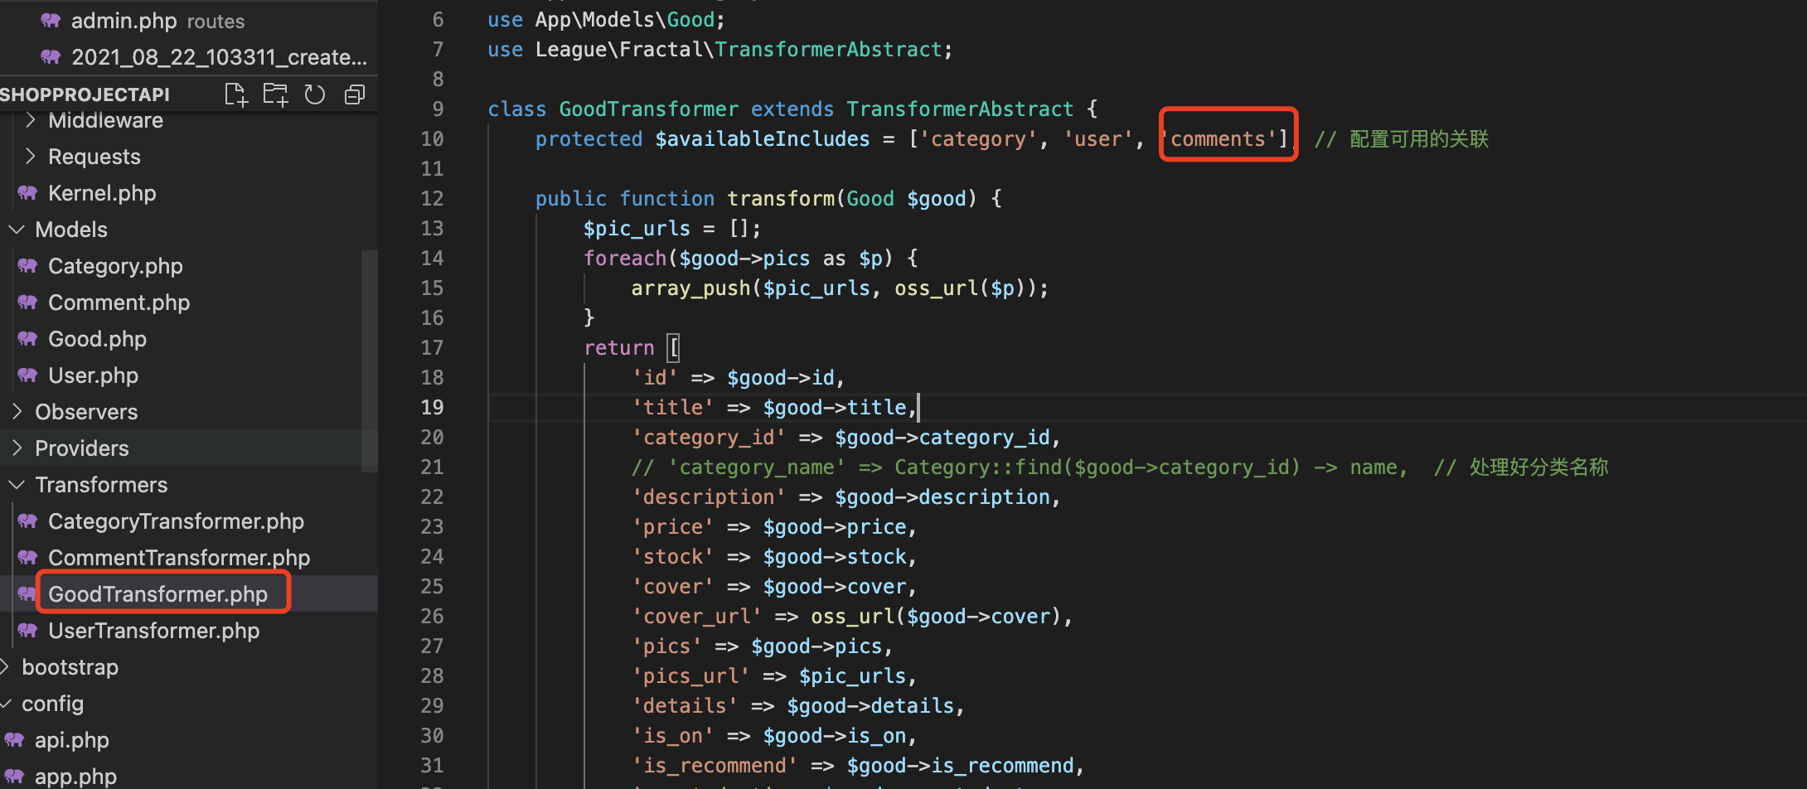Open UserTransformer.php file
The width and height of the screenshot is (1807, 789).
coord(153,631)
